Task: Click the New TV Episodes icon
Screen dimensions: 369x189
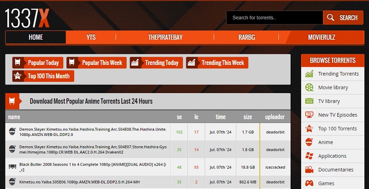Action: click(309, 115)
